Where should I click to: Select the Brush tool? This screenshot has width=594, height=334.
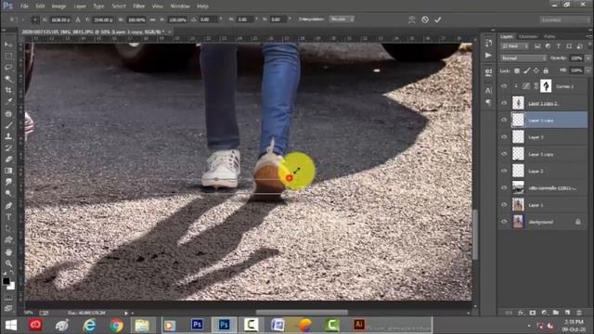[8, 125]
